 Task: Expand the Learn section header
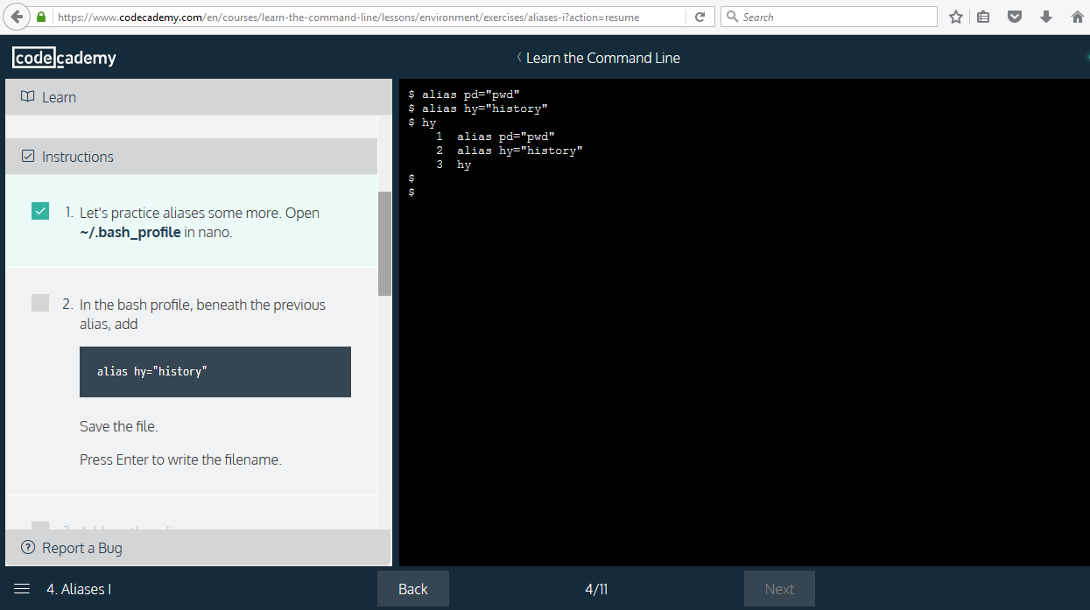coord(198,97)
